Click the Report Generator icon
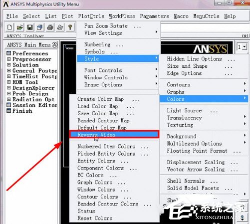Screen dimensions: 250x224 (x=60, y=27)
